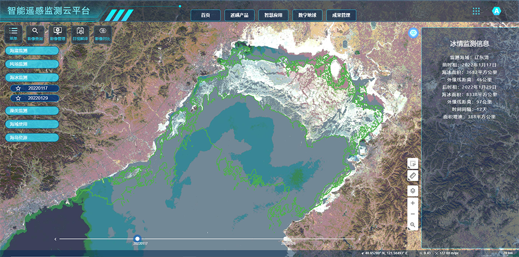Screen dimensions: 519x257
Task: Open the map layers switcher
Action: pyautogui.click(x=413, y=191)
